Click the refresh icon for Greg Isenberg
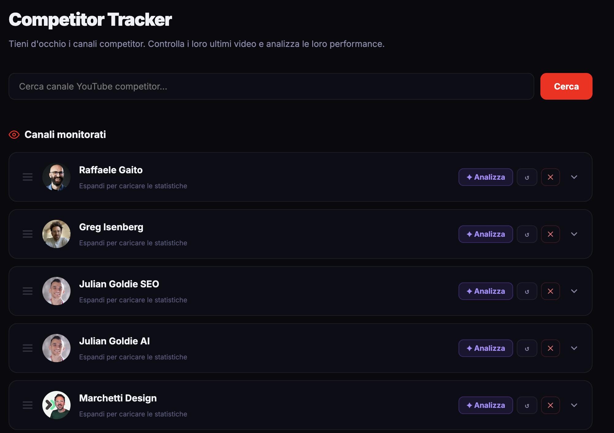 [527, 234]
